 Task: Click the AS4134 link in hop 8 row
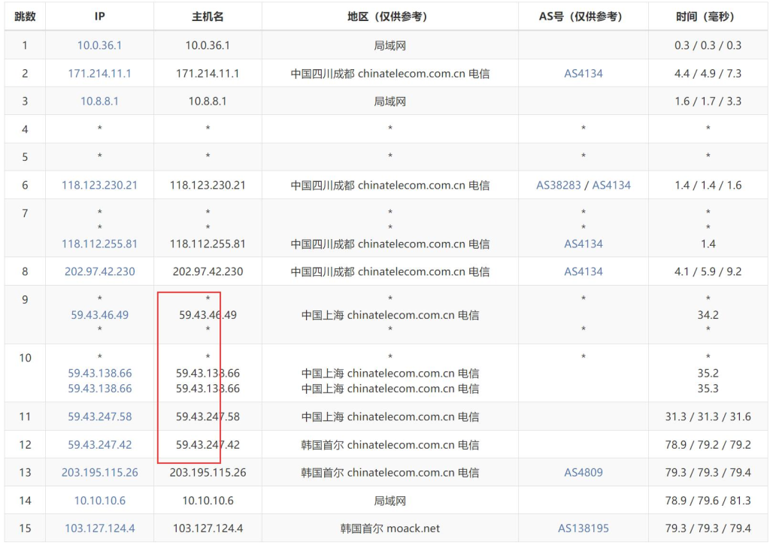point(584,271)
